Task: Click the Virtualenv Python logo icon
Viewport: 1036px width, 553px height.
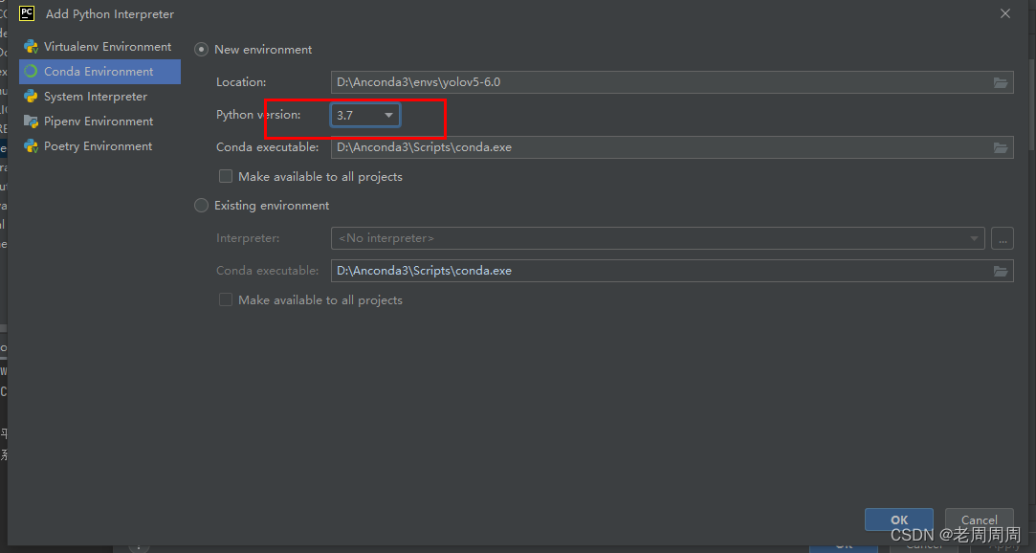Action: pyautogui.click(x=31, y=47)
